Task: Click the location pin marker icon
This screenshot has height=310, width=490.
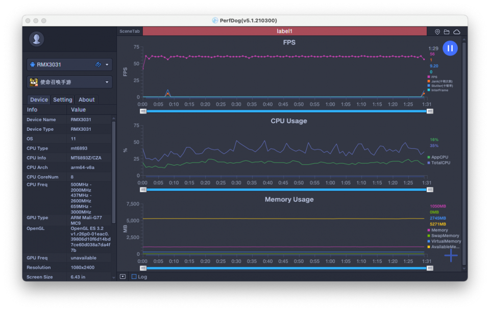Action: point(437,32)
